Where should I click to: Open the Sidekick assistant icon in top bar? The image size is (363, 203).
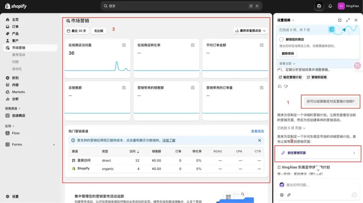[319, 6]
